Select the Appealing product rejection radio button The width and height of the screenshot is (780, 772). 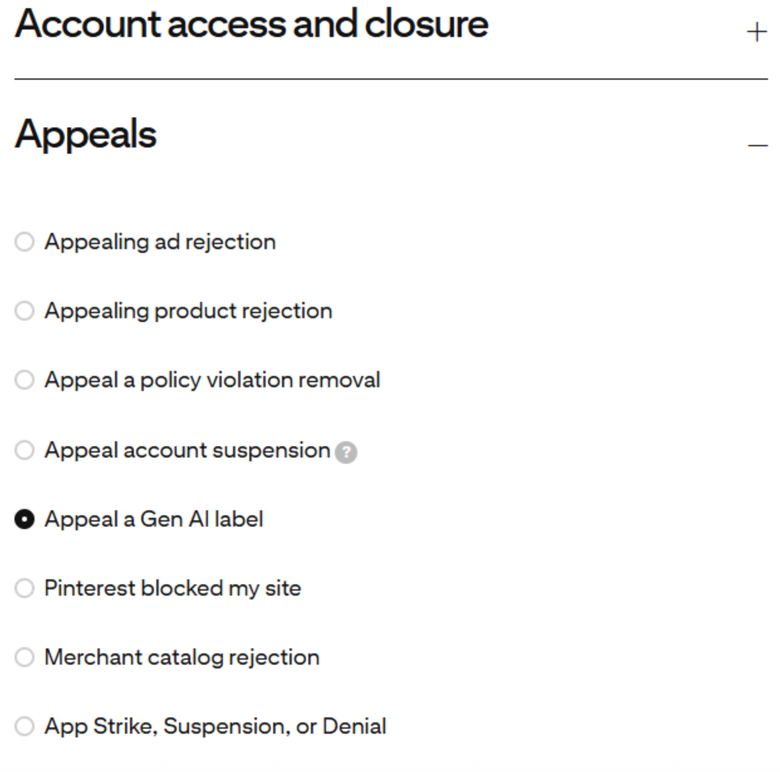click(x=24, y=311)
